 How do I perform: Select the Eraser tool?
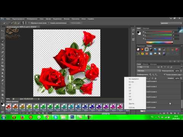tap(3, 66)
